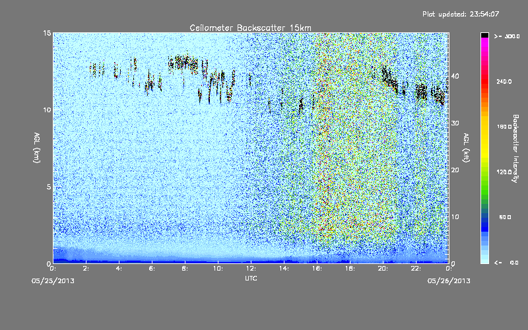Click the '<= 0.0' colorbar minimum label
The height and width of the screenshot is (330, 528).
507,263
